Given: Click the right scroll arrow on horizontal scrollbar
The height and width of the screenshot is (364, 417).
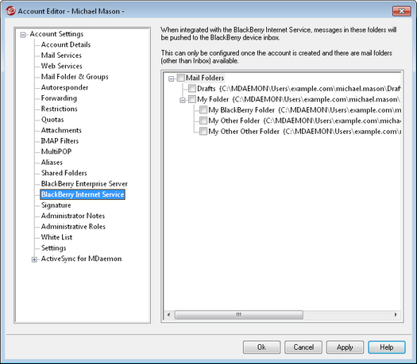Looking at the screenshot, I should pos(396,315).
